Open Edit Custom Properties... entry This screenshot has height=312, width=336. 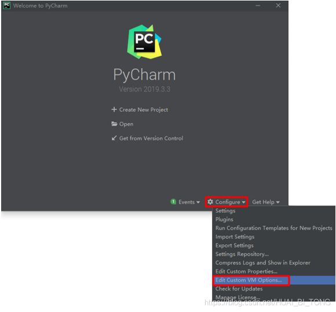(274, 271)
